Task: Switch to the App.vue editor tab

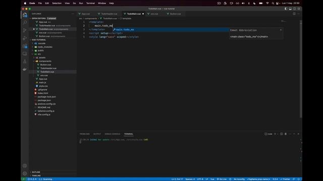Action: click(x=85, y=14)
